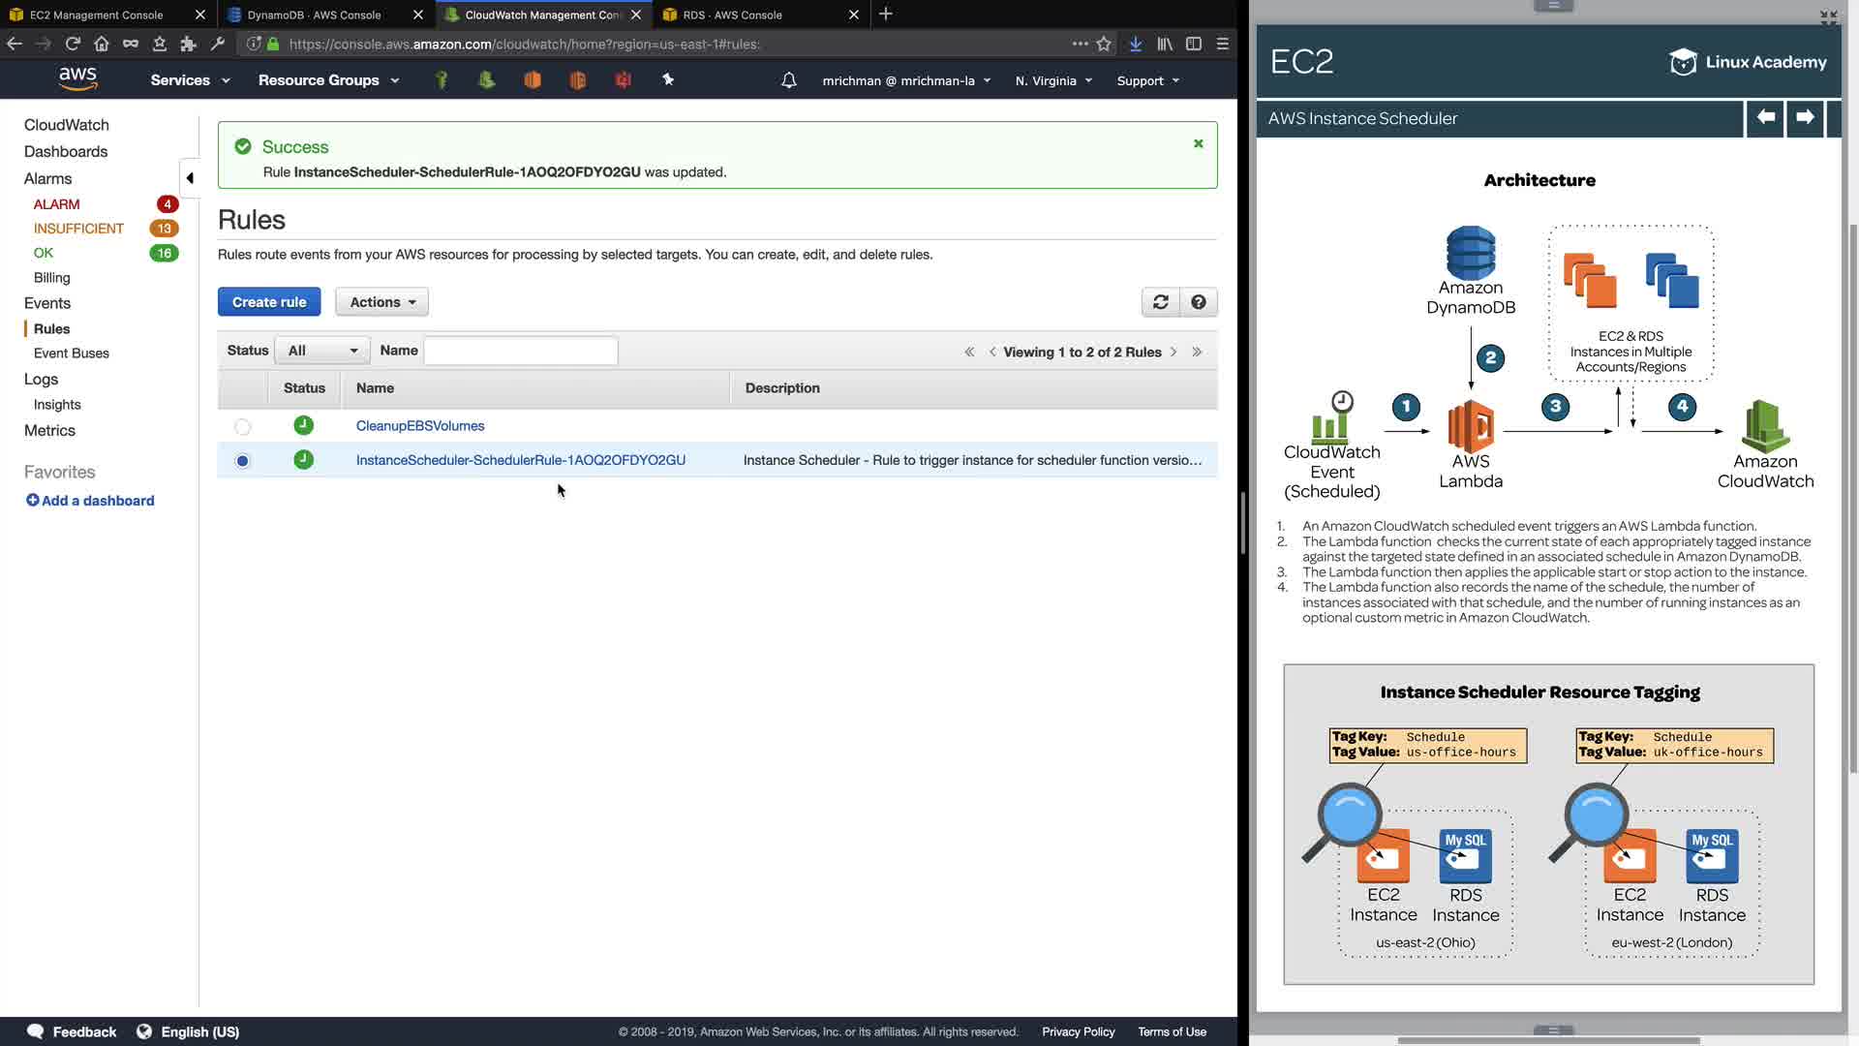Expand the Status filter All dropdown

coord(322,351)
